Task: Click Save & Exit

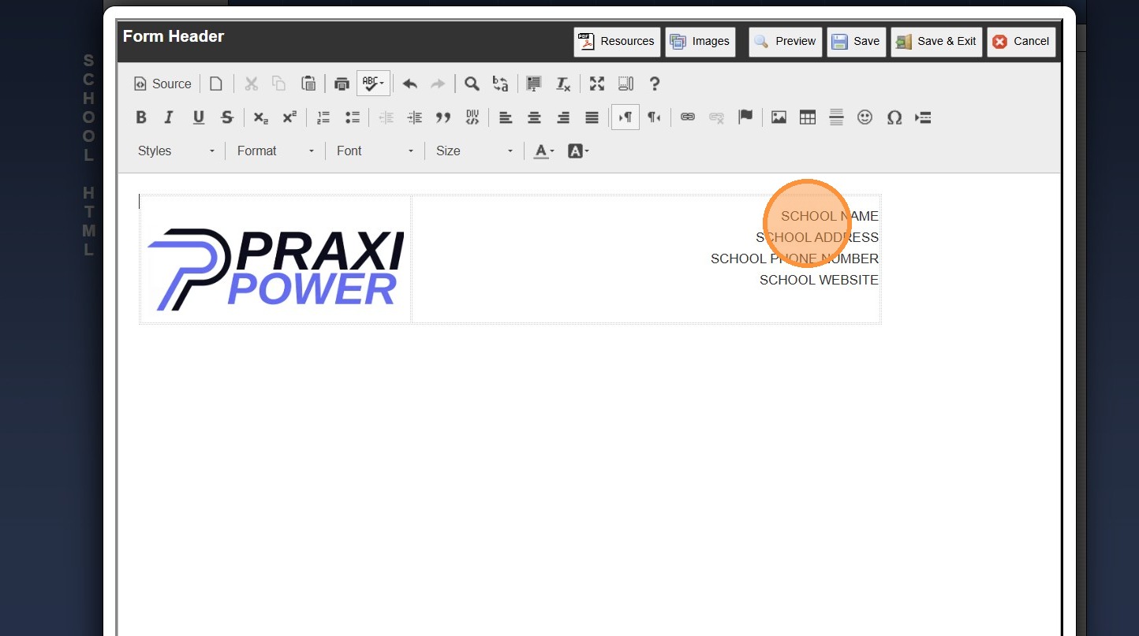Action: (x=937, y=42)
